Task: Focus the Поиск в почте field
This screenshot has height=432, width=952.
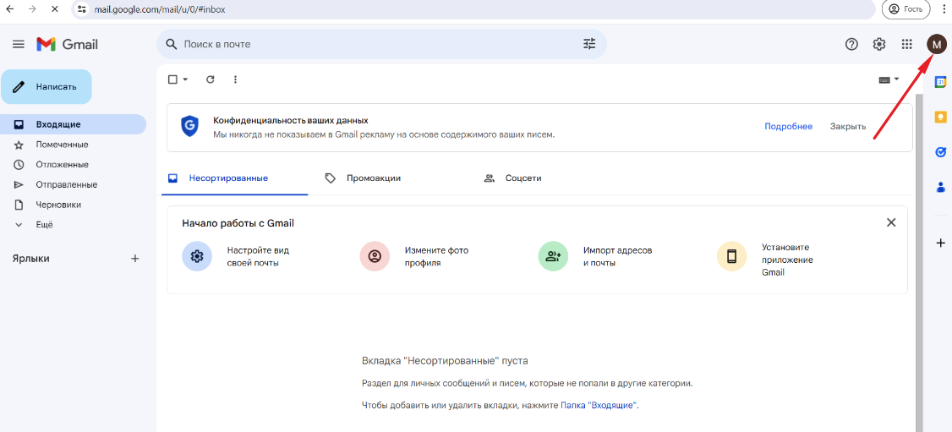Action: [381, 44]
